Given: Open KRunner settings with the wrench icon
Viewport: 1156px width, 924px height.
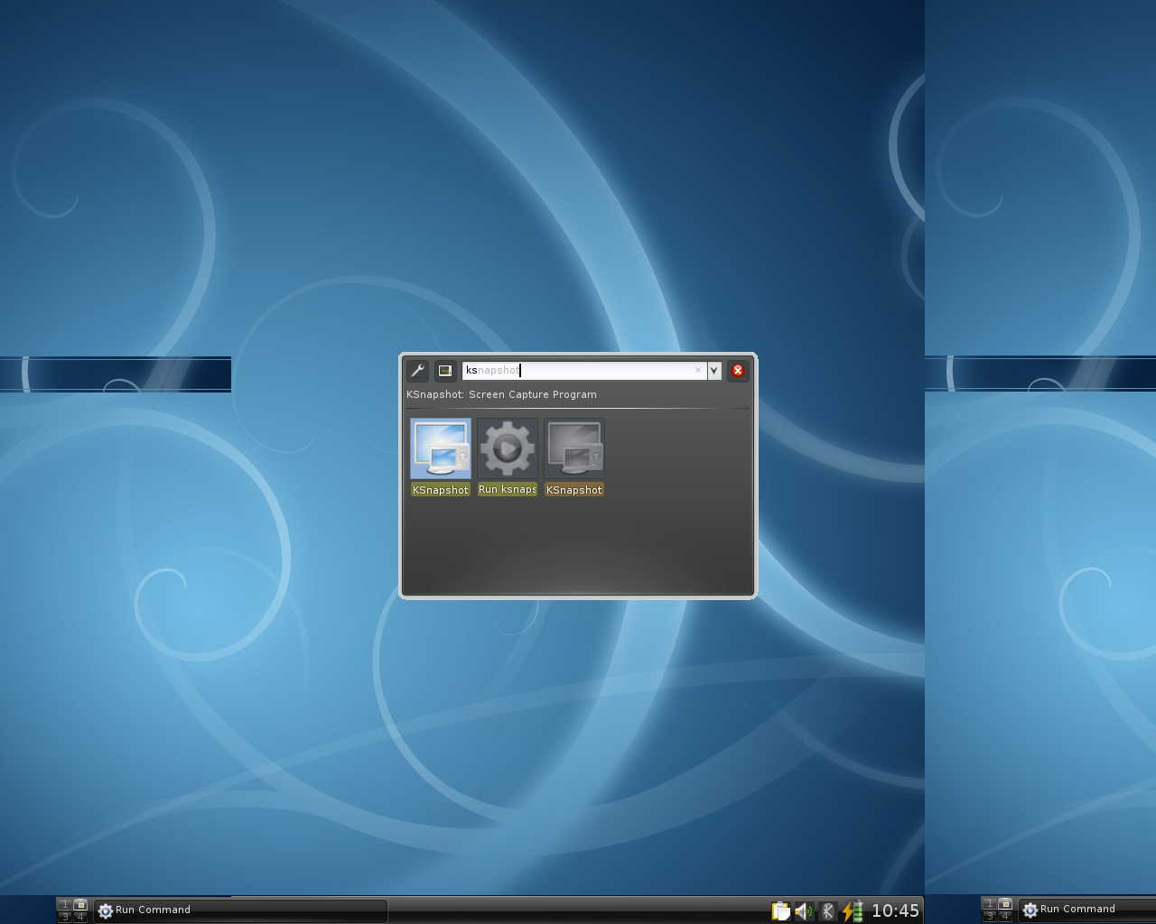Looking at the screenshot, I should pos(417,371).
